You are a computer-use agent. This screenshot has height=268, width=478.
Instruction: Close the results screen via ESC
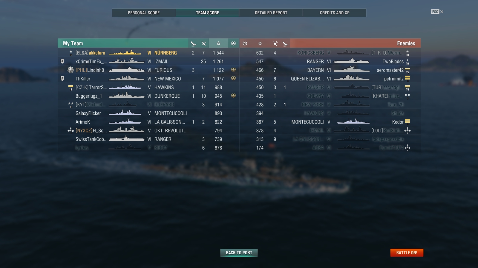[437, 12]
